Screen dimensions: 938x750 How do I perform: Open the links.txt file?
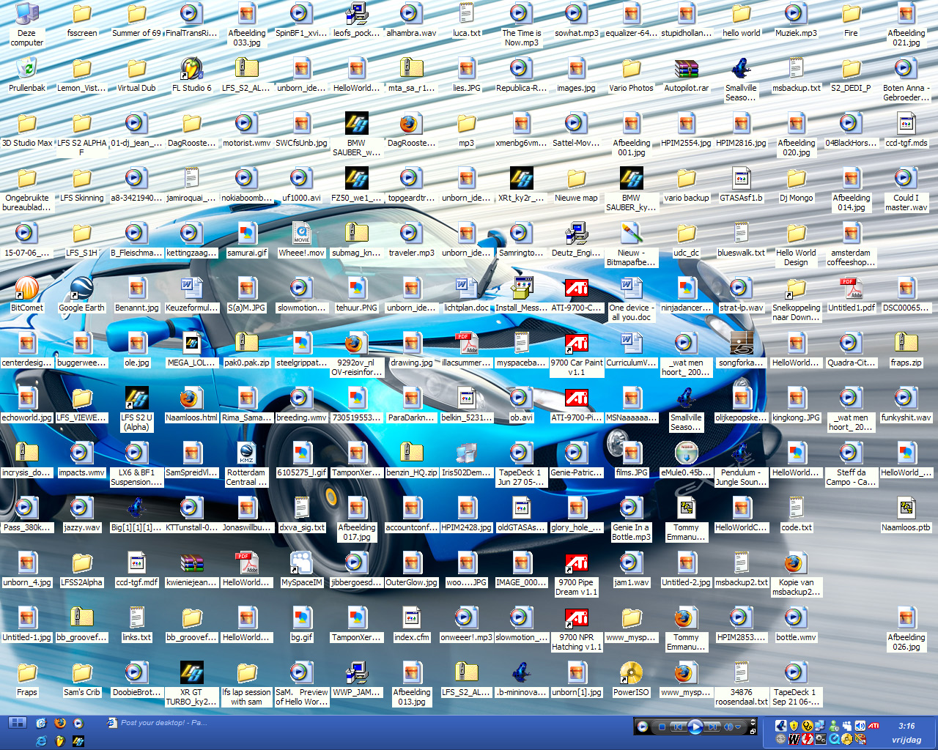[x=136, y=624]
